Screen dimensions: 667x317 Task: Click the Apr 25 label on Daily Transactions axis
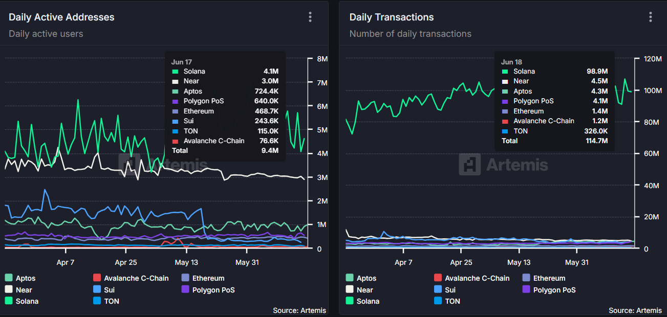(461, 262)
